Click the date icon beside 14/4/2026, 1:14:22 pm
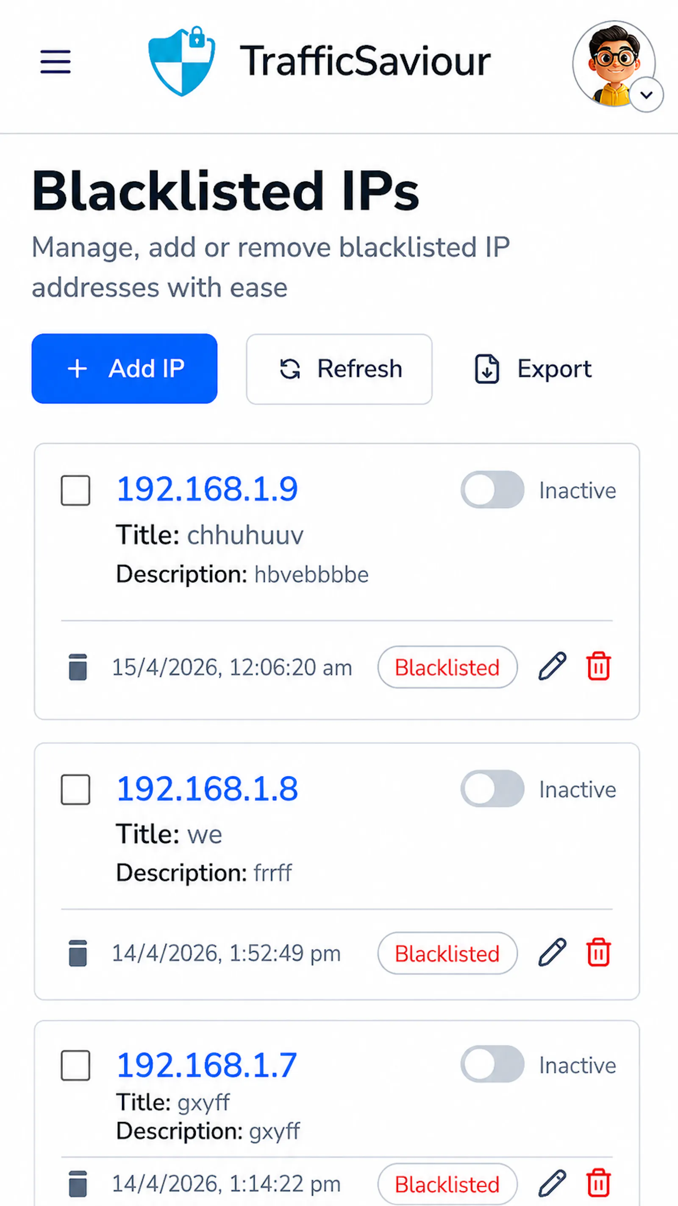 coord(78,1184)
